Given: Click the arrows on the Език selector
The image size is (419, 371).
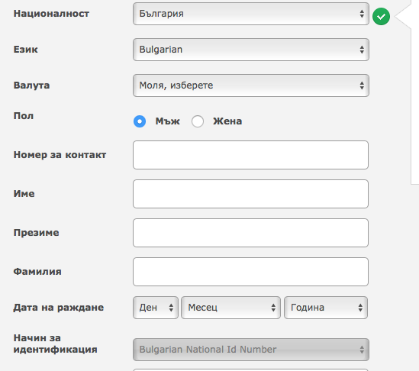Looking at the screenshot, I should point(362,50).
